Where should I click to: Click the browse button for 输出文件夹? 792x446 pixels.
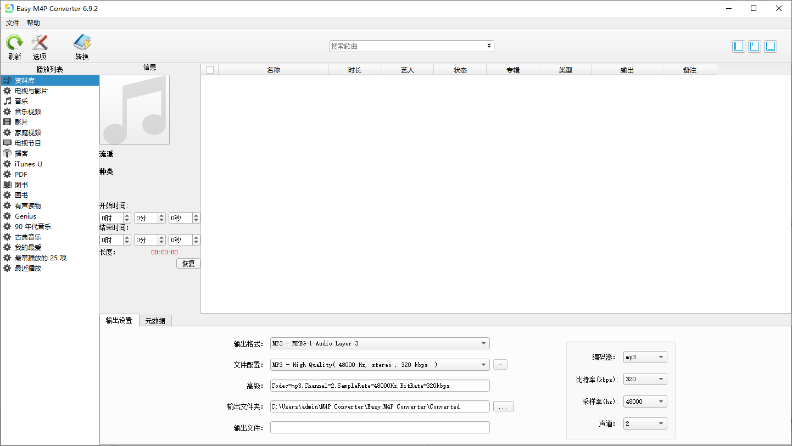click(504, 406)
